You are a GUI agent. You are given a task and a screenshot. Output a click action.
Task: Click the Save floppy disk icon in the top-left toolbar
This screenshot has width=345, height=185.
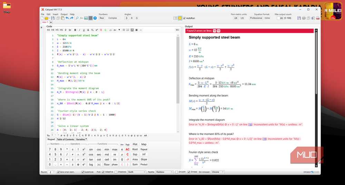(x=53, y=18)
